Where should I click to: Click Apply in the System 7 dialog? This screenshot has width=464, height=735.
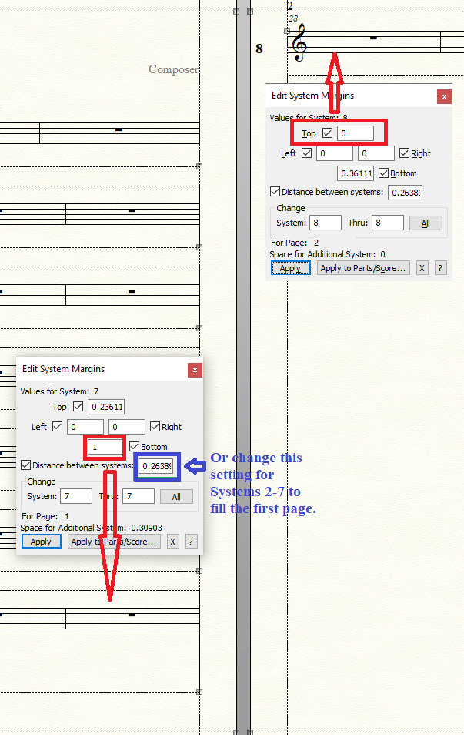coord(41,542)
